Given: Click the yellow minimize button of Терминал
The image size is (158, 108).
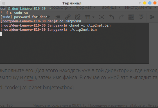Looking at the screenshot, I should pyautogui.click(x=145, y=3).
